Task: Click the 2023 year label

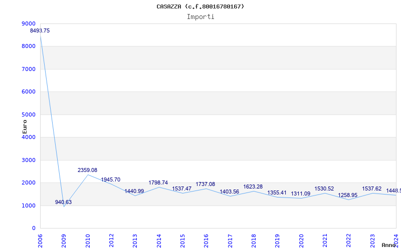Action: click(x=372, y=241)
